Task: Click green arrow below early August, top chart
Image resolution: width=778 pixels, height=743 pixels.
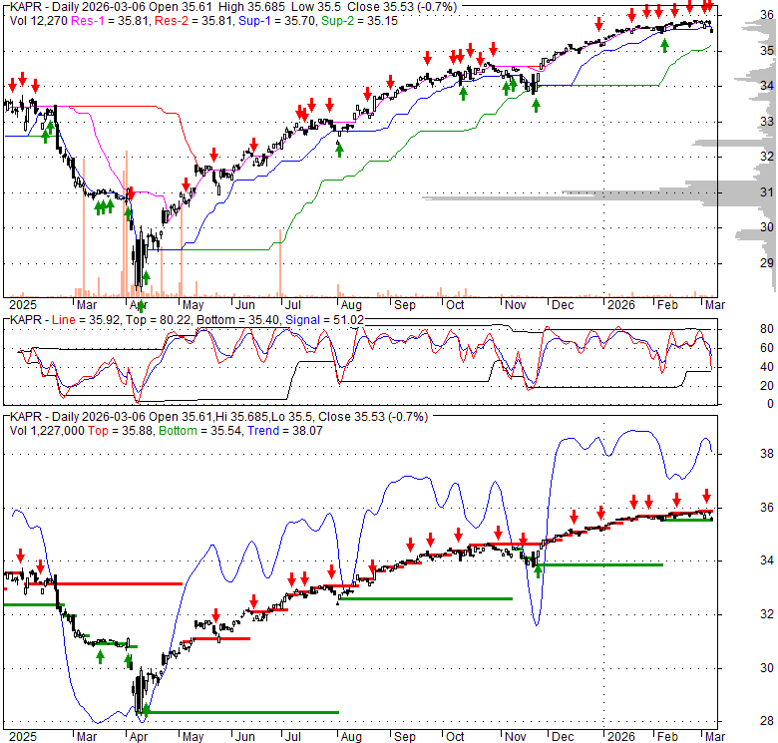Action: click(x=339, y=150)
